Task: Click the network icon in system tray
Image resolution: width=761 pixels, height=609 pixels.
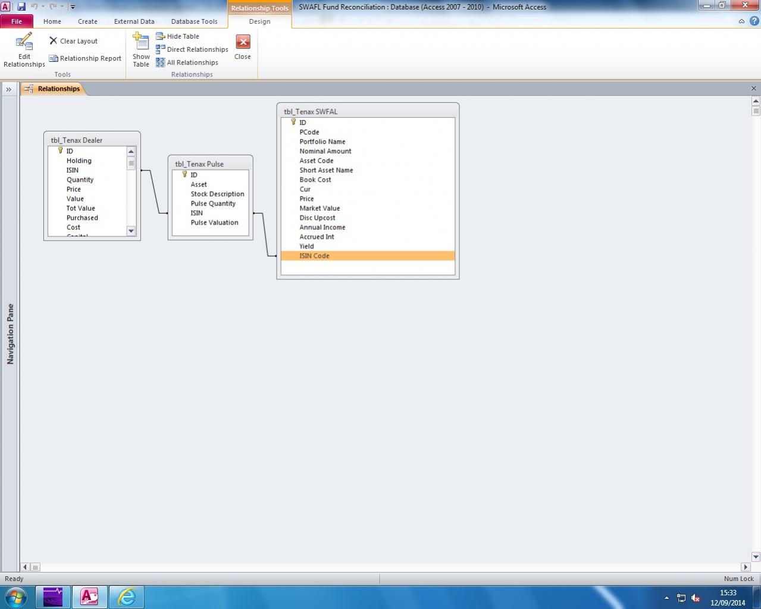Action: coord(681,598)
